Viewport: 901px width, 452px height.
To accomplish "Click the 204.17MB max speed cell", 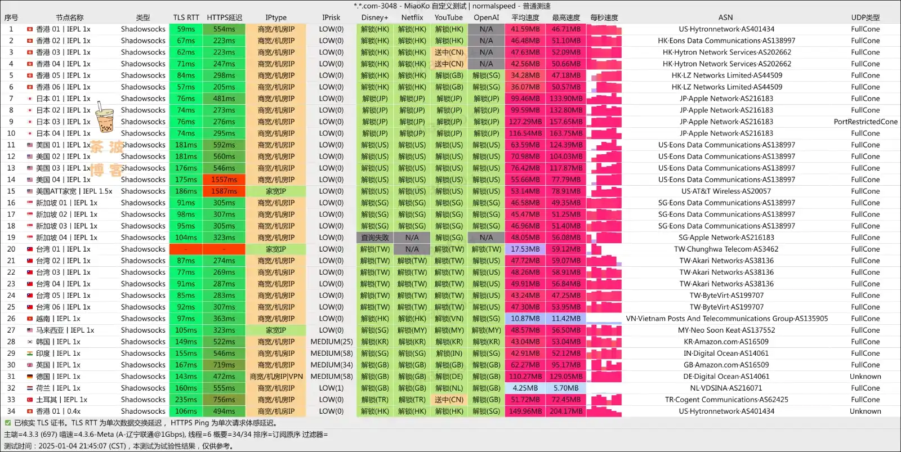I will point(566,411).
